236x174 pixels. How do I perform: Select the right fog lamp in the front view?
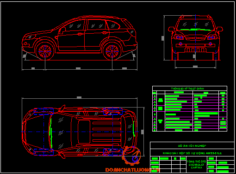[211, 44]
